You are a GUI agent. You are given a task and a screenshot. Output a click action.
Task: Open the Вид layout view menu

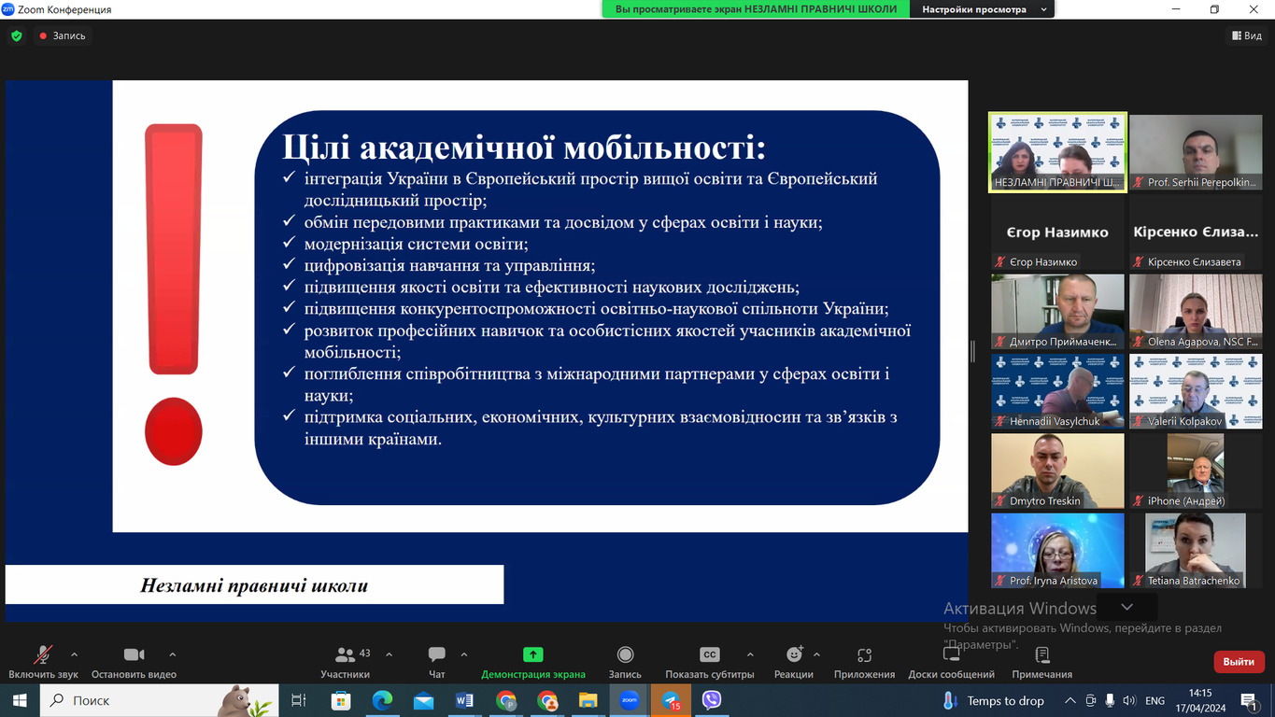click(x=1247, y=35)
